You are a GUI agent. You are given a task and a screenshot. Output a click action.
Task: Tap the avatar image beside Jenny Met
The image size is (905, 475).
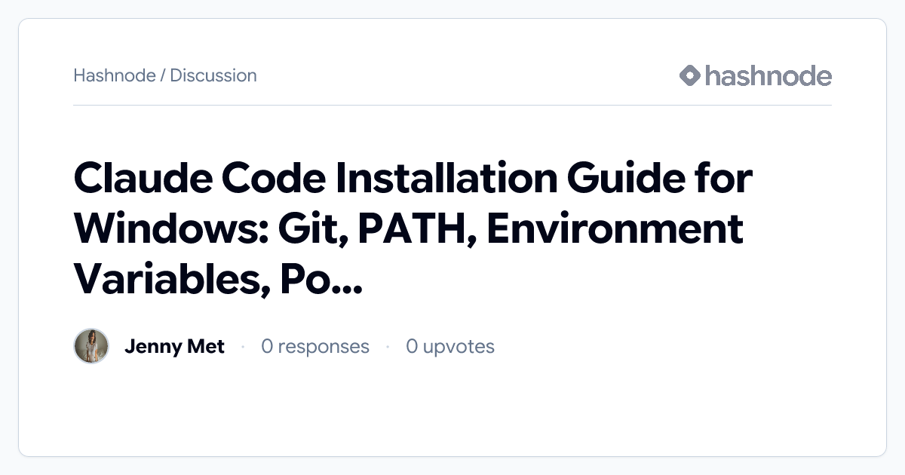pyautogui.click(x=91, y=346)
